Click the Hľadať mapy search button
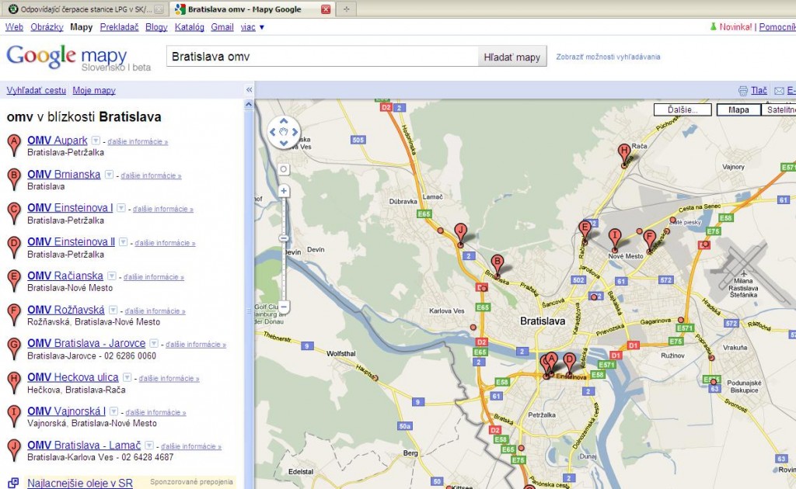The height and width of the screenshot is (489, 796). tap(511, 57)
